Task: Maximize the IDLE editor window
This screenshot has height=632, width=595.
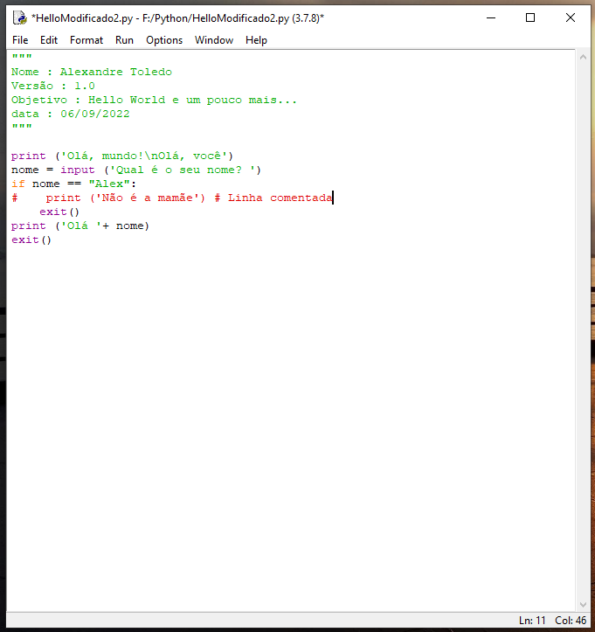Action: 530,17
